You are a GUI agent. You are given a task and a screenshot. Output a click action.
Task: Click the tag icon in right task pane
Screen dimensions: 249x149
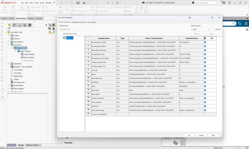[x=240, y=24]
